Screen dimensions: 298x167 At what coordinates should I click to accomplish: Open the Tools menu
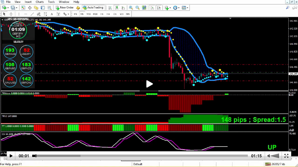click(x=51, y=2)
